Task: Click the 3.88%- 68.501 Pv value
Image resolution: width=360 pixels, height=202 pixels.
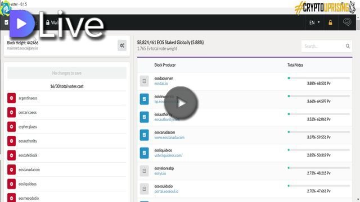Action: coord(319,84)
